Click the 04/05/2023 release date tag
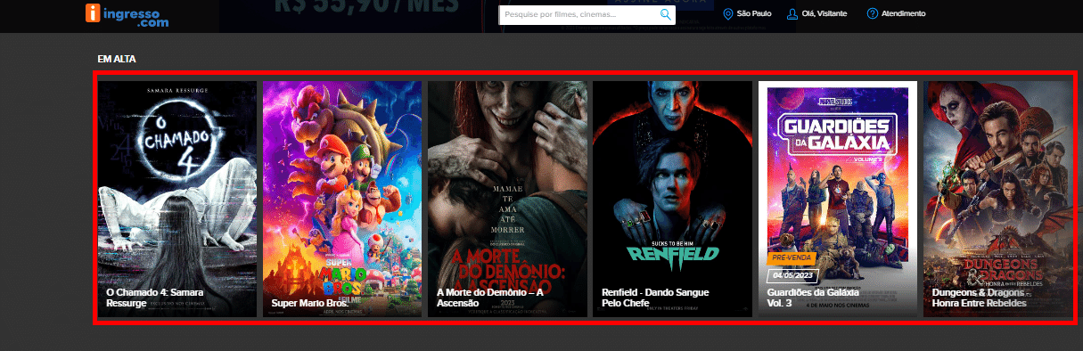 (x=792, y=275)
